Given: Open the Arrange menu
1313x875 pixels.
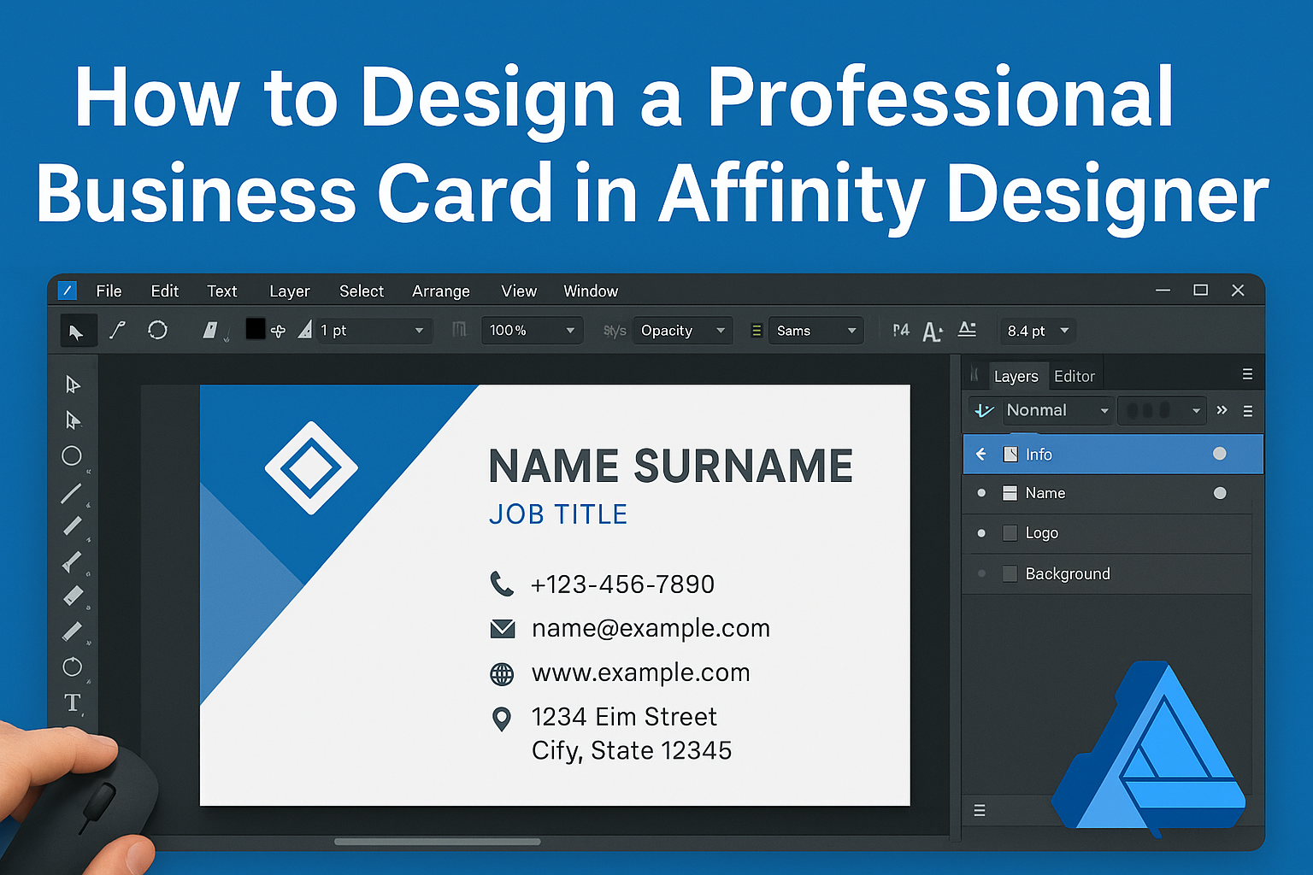Looking at the screenshot, I should [441, 291].
